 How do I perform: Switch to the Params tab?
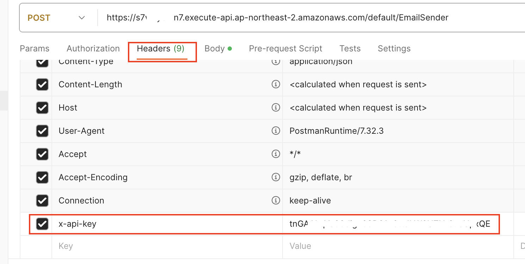[x=35, y=49]
